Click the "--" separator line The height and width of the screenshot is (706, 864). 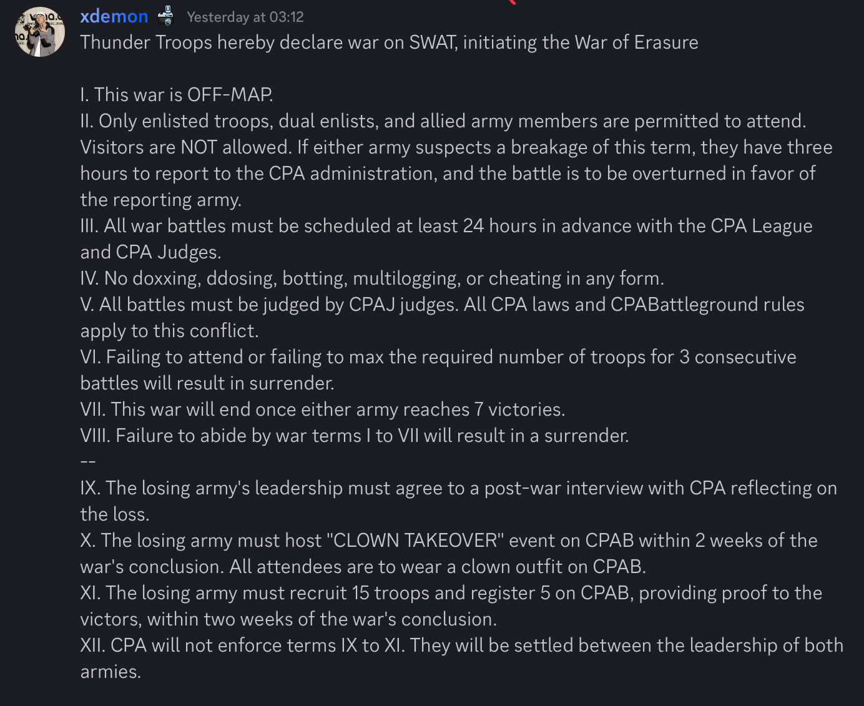88,462
